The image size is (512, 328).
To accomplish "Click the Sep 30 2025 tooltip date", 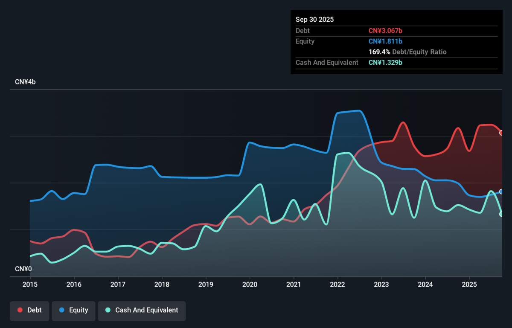I will point(315,20).
